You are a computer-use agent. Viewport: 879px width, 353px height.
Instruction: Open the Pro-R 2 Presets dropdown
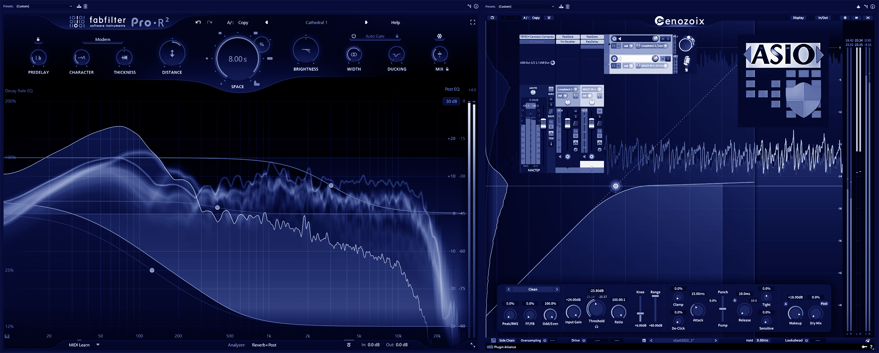click(x=44, y=6)
